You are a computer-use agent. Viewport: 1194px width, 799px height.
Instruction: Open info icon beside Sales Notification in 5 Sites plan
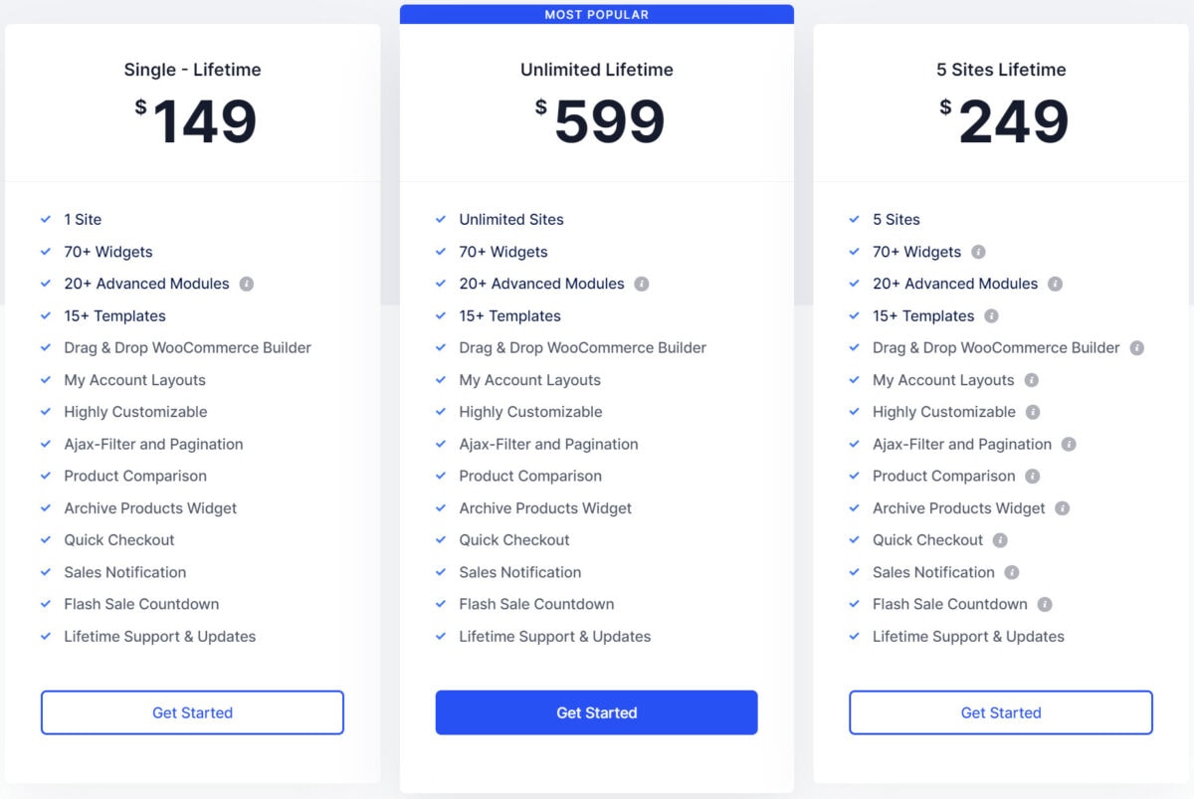pos(1012,572)
